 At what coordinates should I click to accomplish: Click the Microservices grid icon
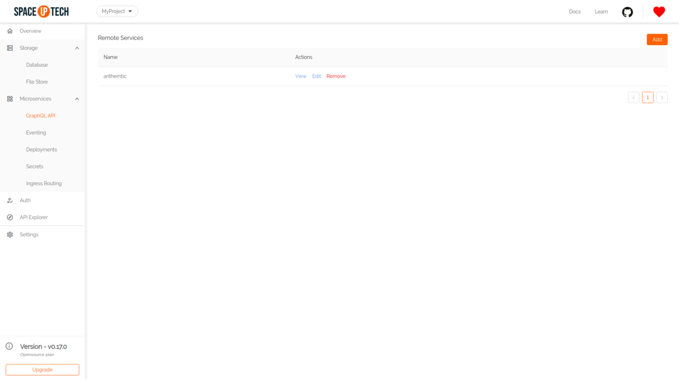tap(10, 99)
